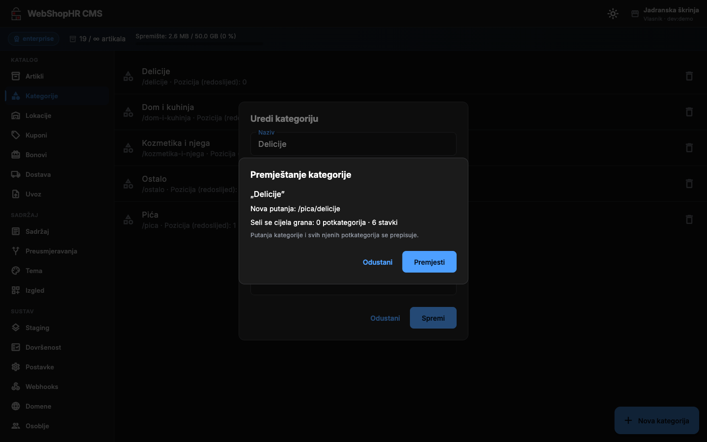
Task: Click the Naziv input field
Action: click(x=353, y=144)
